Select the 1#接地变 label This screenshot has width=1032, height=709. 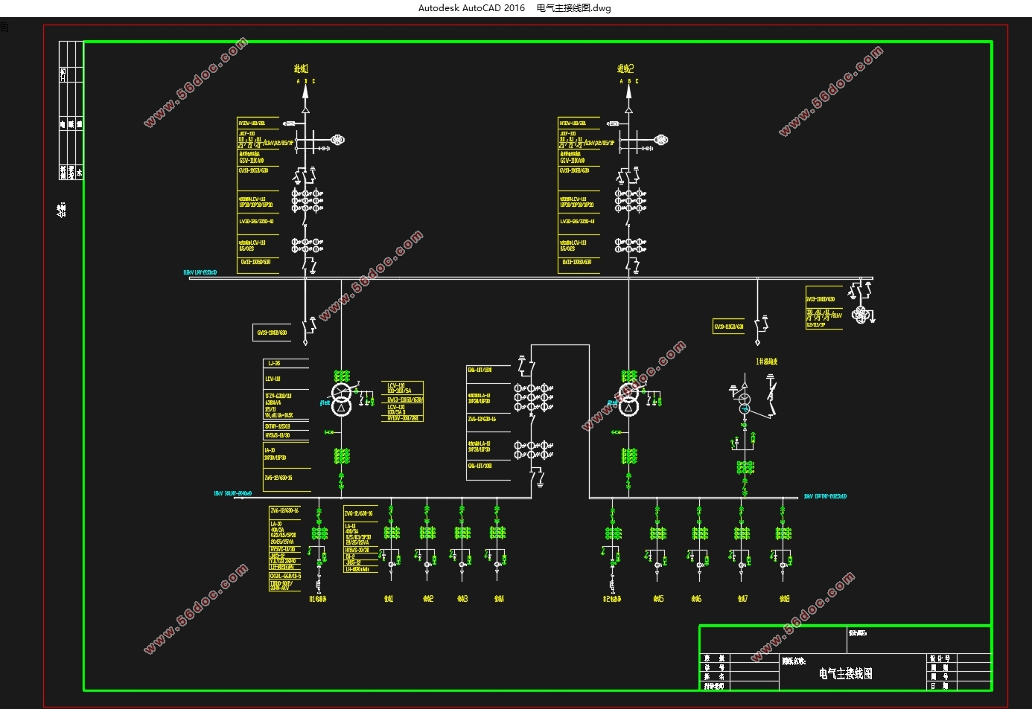(767, 362)
